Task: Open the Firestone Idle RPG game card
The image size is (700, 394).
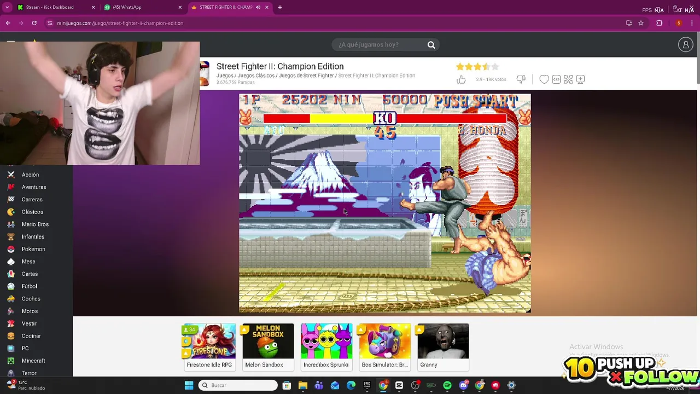Action: [x=209, y=347]
